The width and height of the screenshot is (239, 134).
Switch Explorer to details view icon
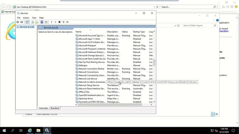[x=213, y=114]
